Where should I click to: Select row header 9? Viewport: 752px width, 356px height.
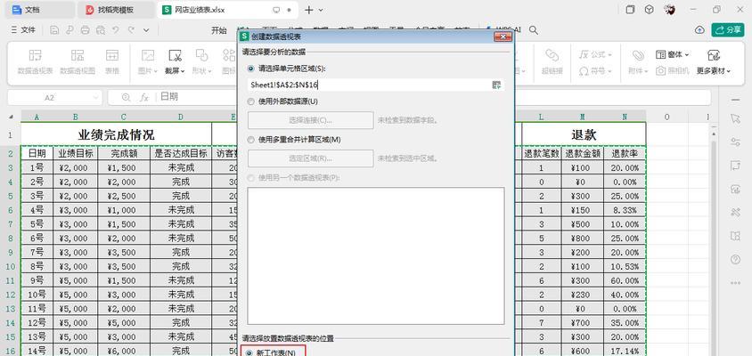click(10, 252)
